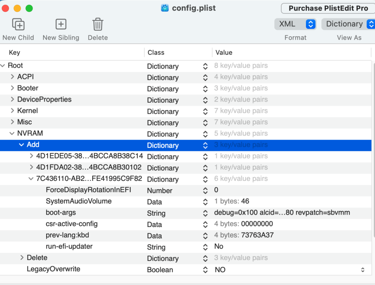Toggle LegacyOverwrite NO value popup arrows

click(363, 270)
